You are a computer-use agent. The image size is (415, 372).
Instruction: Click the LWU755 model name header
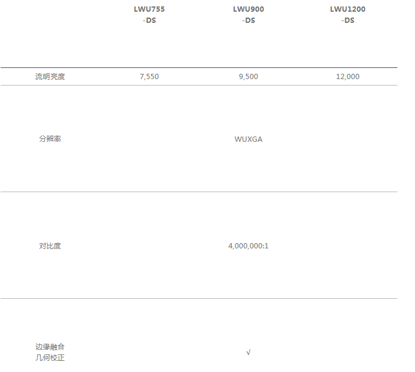click(x=149, y=9)
